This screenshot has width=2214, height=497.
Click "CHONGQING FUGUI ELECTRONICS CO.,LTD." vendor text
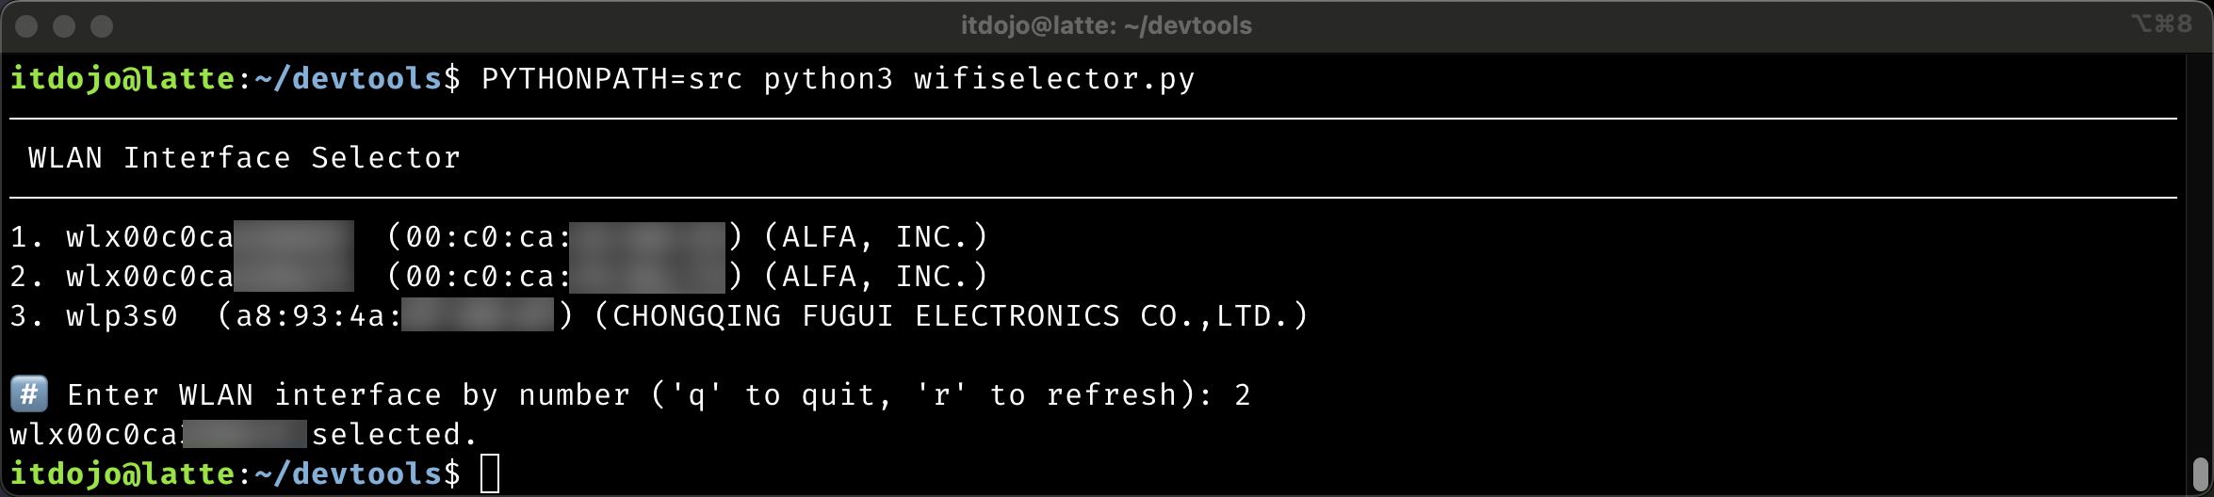[952, 315]
